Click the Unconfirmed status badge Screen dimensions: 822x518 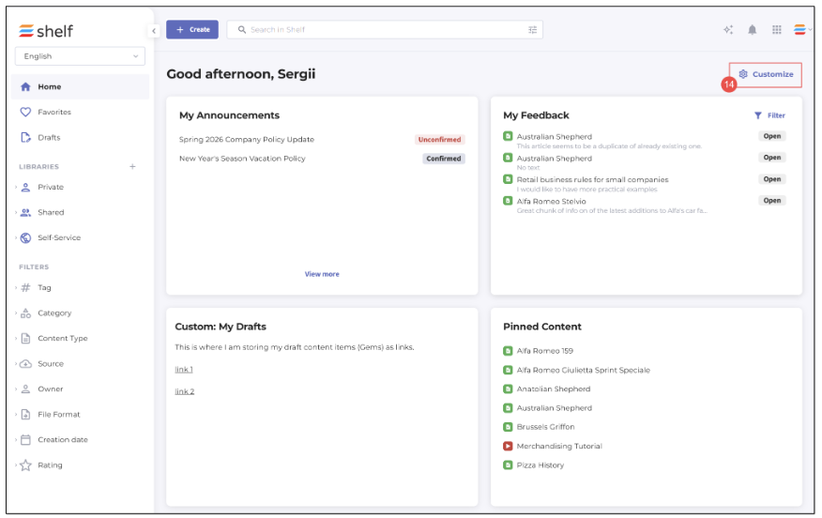point(439,140)
